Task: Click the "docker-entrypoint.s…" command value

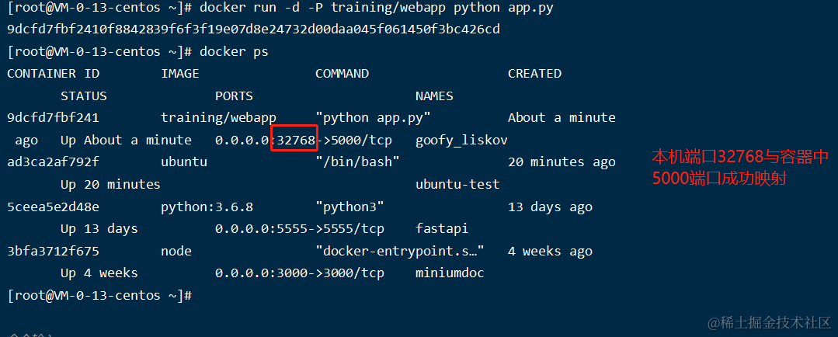Action: tap(400, 252)
